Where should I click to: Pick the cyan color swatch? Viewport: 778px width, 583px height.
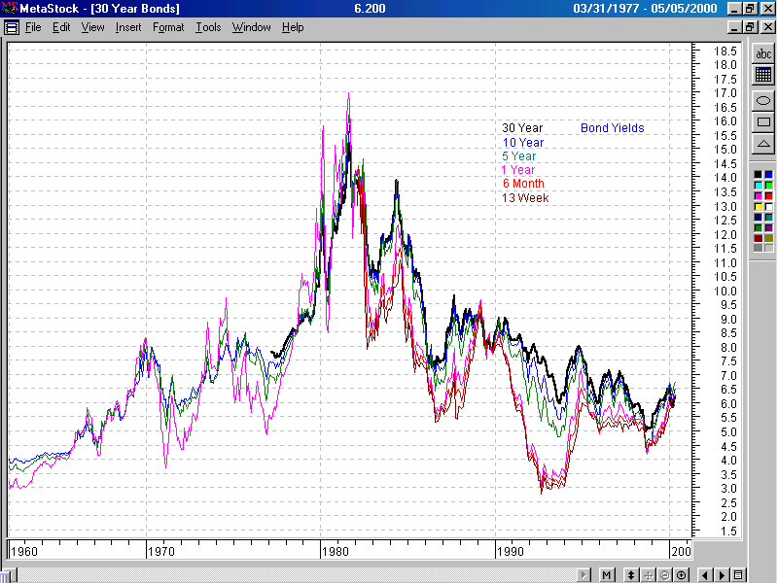pyautogui.click(x=758, y=186)
